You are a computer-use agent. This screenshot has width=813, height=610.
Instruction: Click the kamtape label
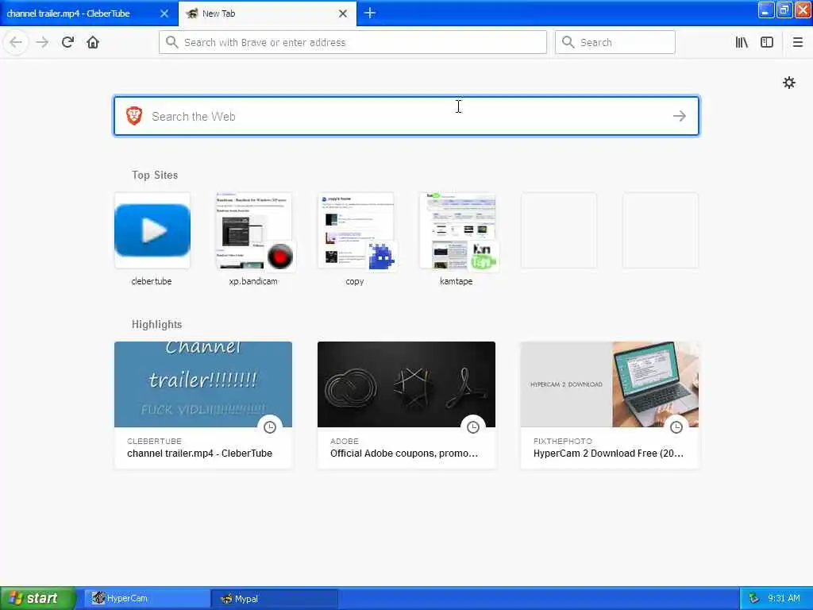(457, 281)
